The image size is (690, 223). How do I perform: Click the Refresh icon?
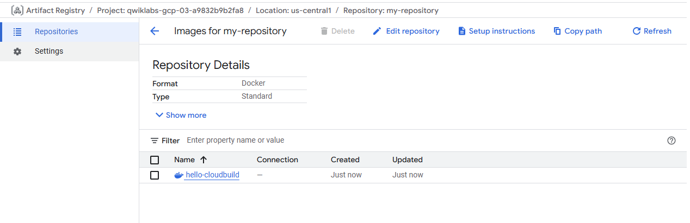tap(636, 31)
